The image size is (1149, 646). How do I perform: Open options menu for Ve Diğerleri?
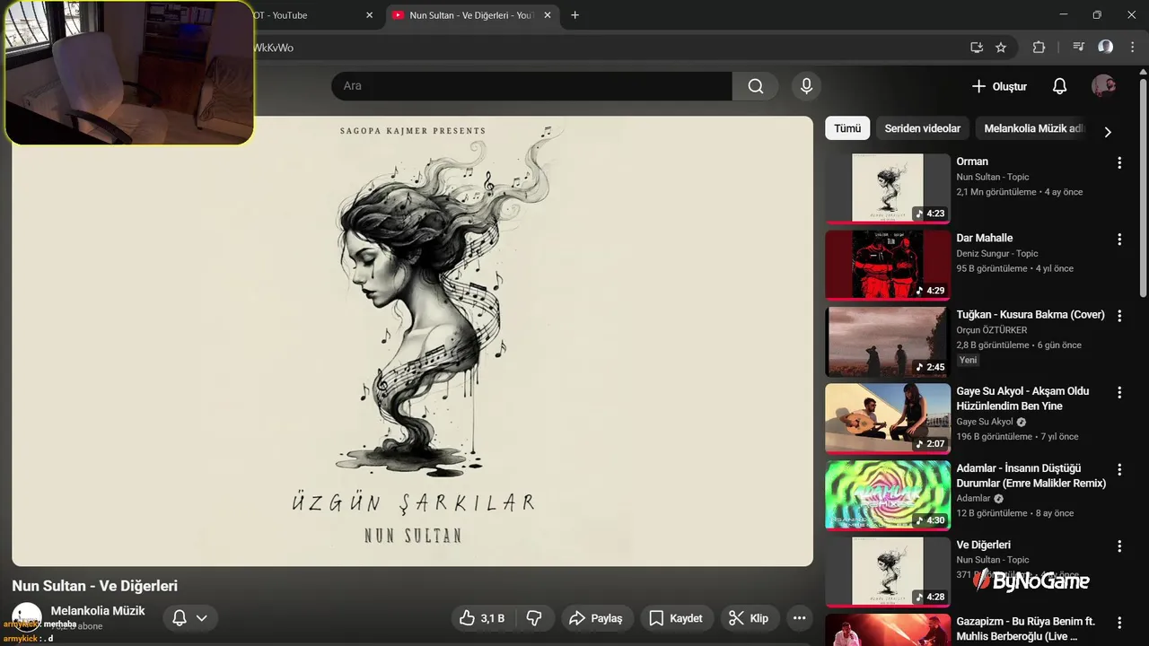1119,546
